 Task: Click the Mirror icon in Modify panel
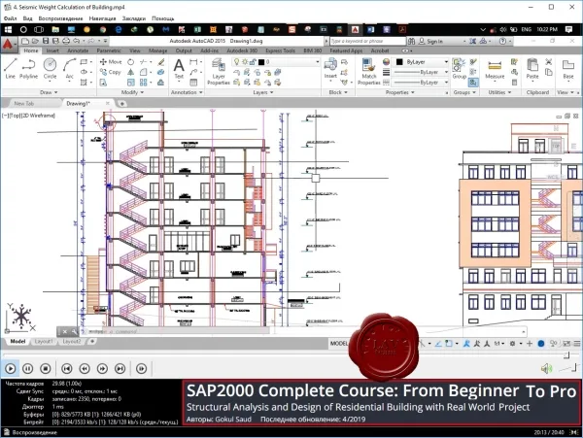(131, 72)
